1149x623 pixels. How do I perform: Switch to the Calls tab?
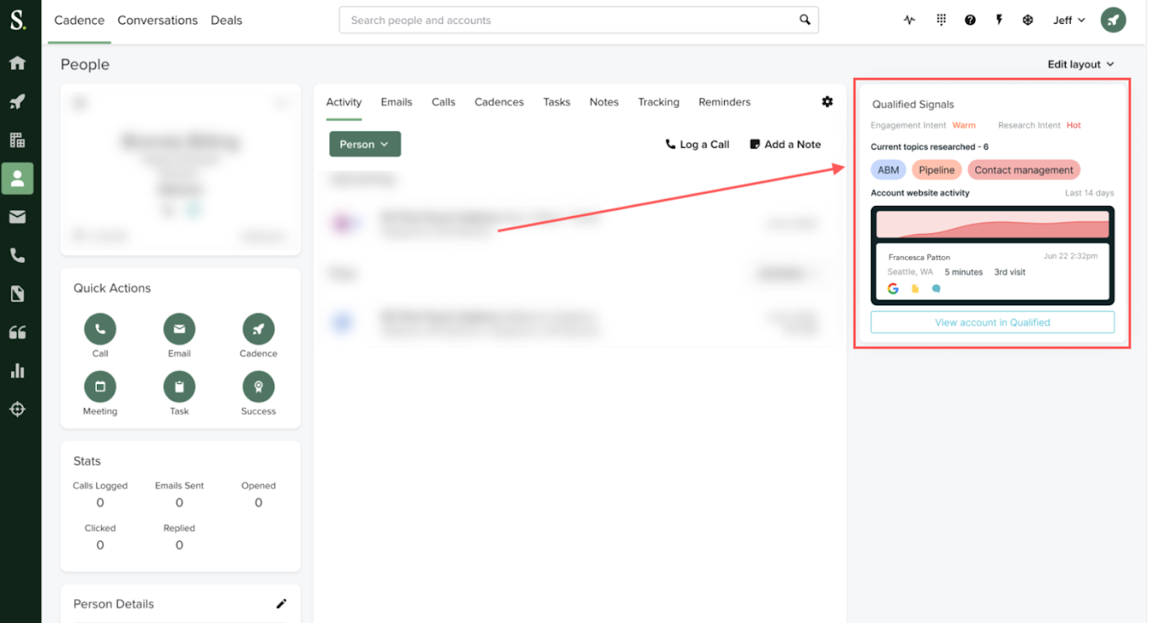point(443,102)
